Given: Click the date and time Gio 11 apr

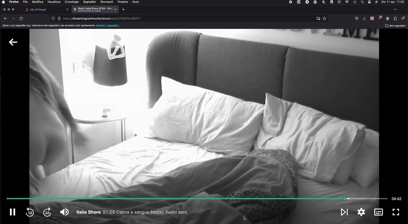Looking at the screenshot, I should pyautogui.click(x=393, y=2).
